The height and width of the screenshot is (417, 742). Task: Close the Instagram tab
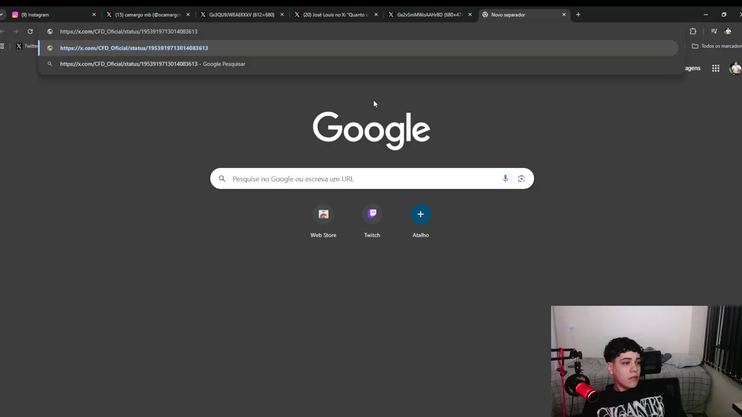(x=94, y=14)
